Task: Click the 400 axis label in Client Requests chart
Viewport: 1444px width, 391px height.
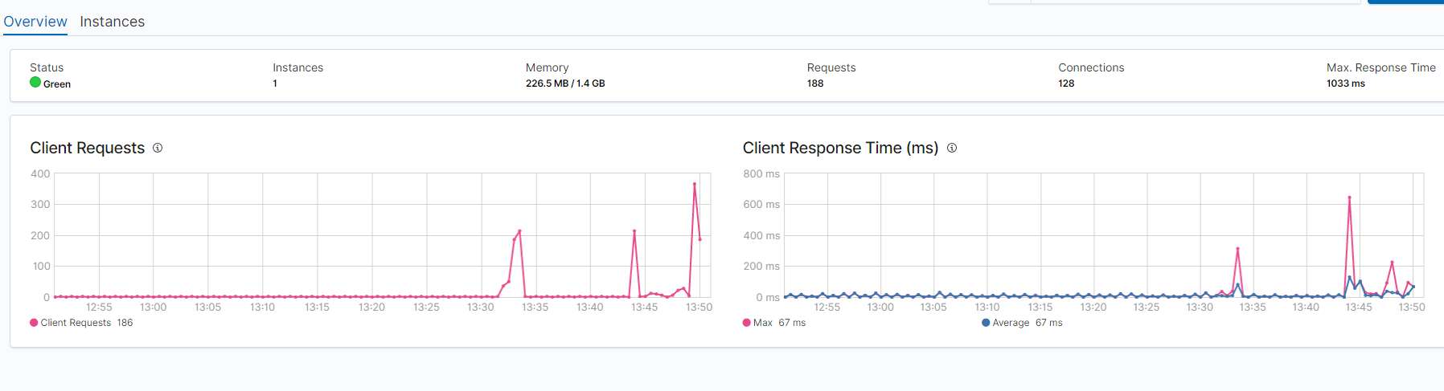Action: point(40,173)
